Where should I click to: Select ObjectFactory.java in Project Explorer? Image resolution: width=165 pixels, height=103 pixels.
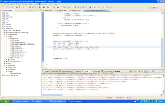point(20,54)
